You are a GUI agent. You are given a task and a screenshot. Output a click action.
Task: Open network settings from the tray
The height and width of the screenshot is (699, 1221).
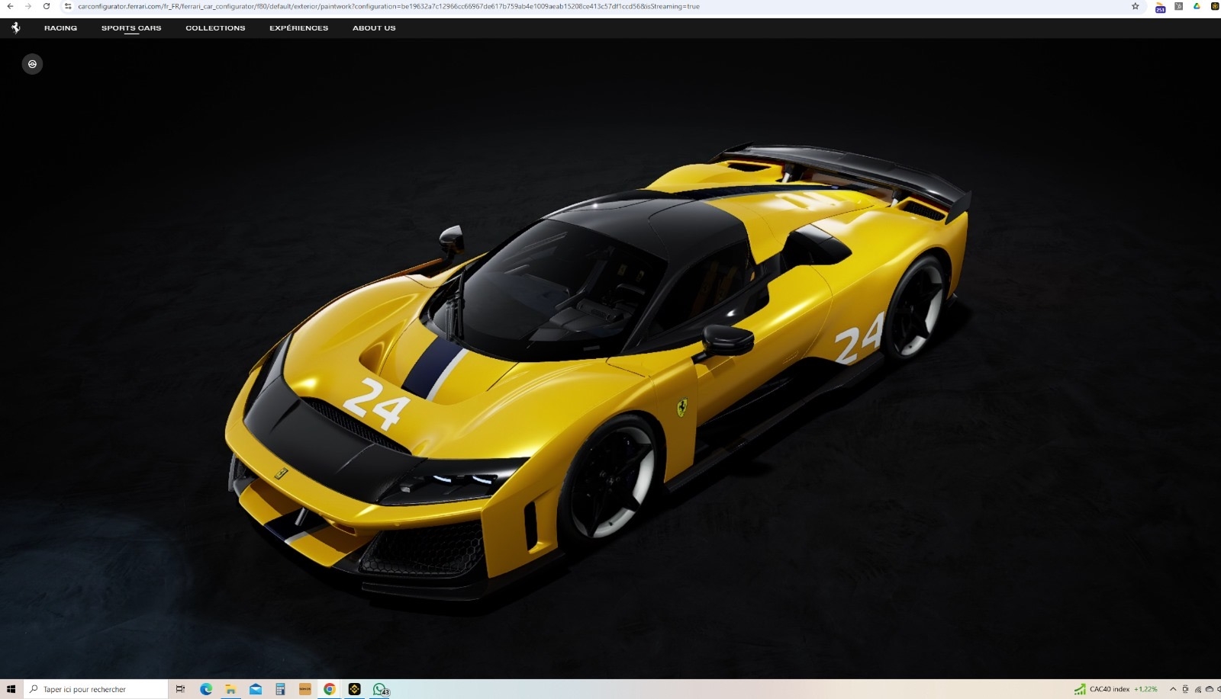tap(1197, 689)
